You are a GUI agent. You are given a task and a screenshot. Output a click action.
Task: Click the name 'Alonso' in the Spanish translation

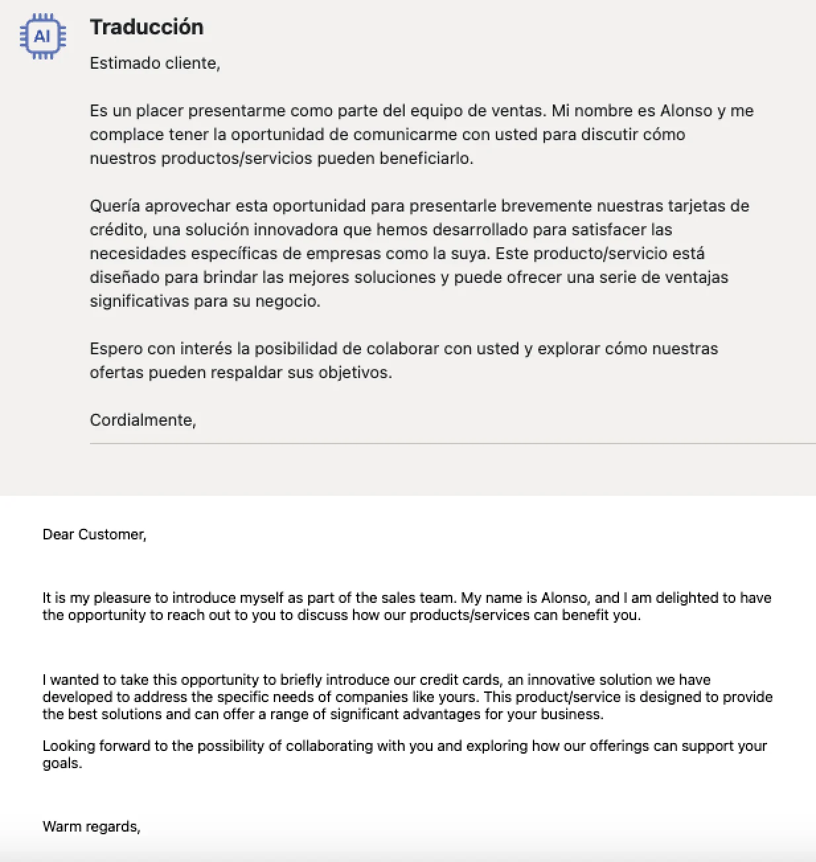pos(686,110)
